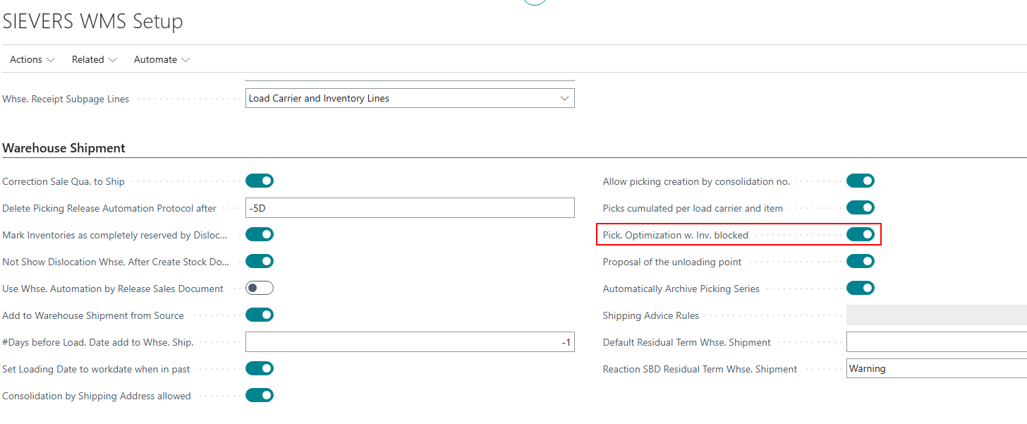Toggle Set Loading Date to workdate
The image size is (1027, 424).
click(x=260, y=369)
